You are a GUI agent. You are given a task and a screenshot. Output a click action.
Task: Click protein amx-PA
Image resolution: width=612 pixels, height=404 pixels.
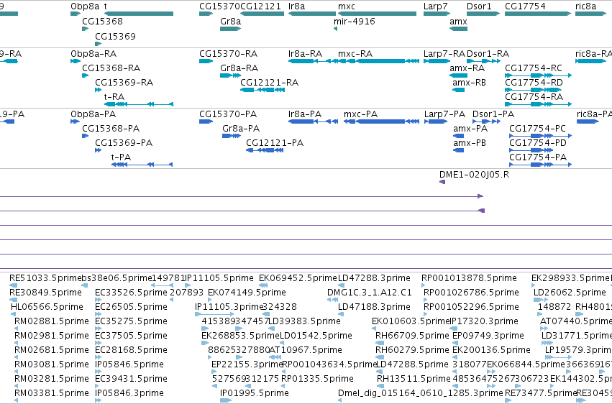click(470, 129)
